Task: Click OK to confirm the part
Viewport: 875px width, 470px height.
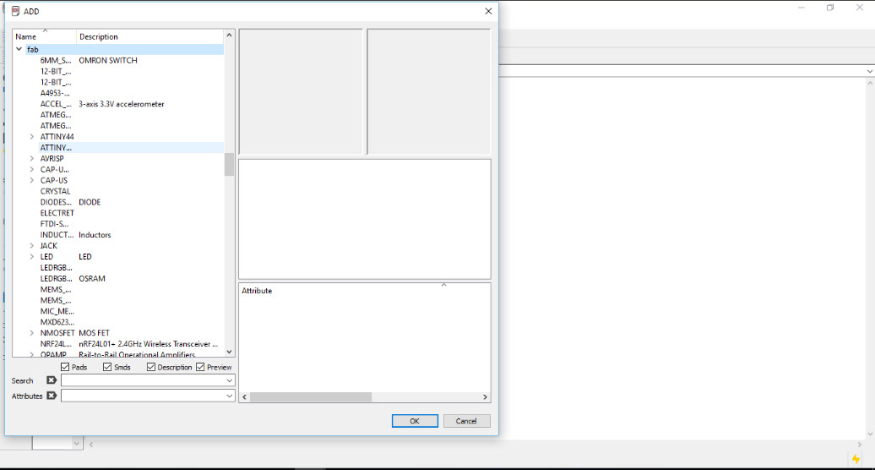Action: pos(415,421)
